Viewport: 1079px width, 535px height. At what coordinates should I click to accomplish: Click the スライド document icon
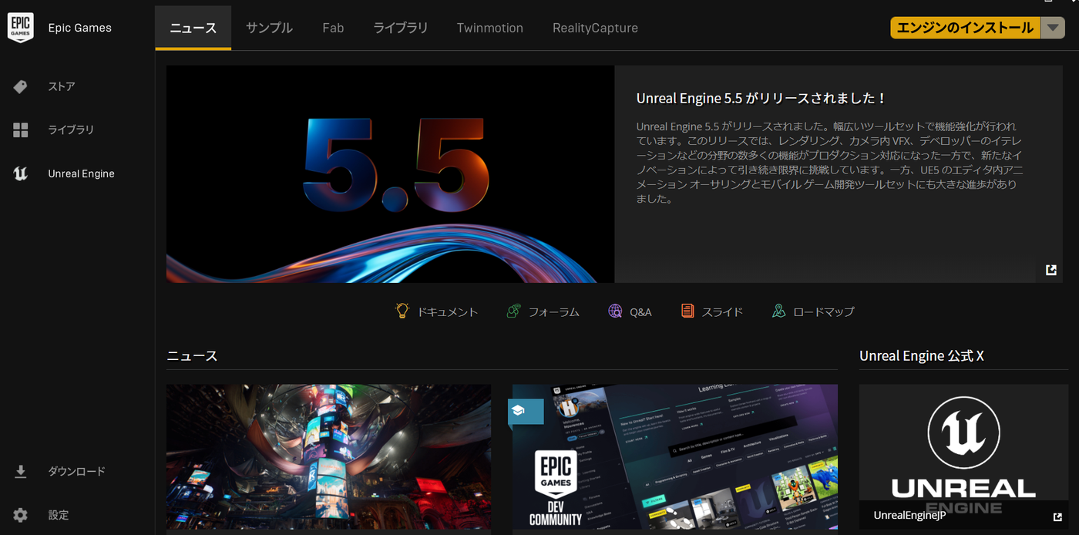[687, 311]
